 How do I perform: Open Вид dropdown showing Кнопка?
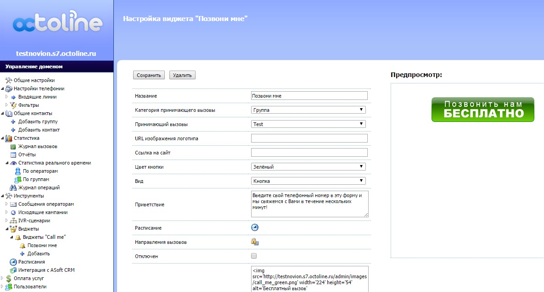[308, 181]
